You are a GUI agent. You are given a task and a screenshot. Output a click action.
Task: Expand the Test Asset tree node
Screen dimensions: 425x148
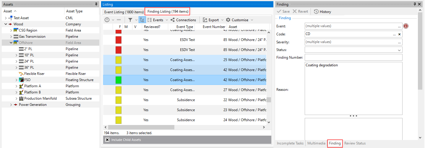[6, 18]
